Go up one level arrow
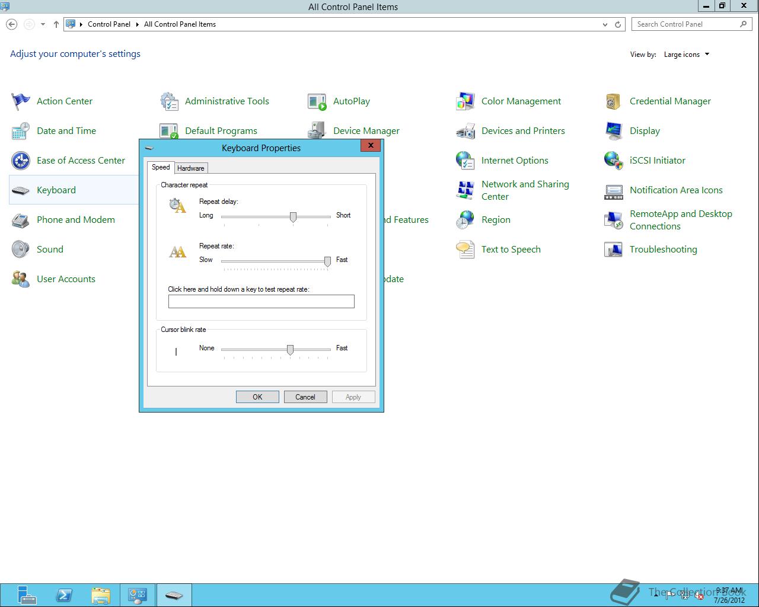Screen dimensions: 759x607 pyautogui.click(x=56, y=24)
